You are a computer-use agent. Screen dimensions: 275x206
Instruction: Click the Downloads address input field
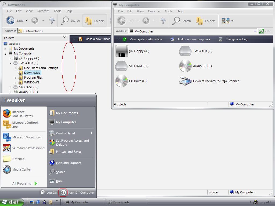point(64,31)
